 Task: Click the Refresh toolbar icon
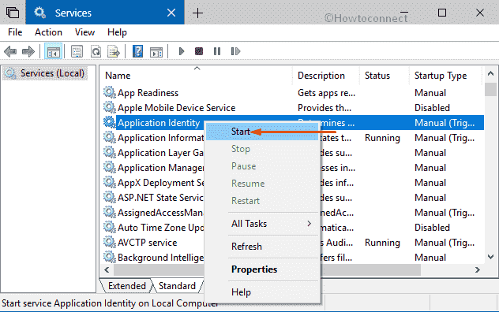(96, 51)
